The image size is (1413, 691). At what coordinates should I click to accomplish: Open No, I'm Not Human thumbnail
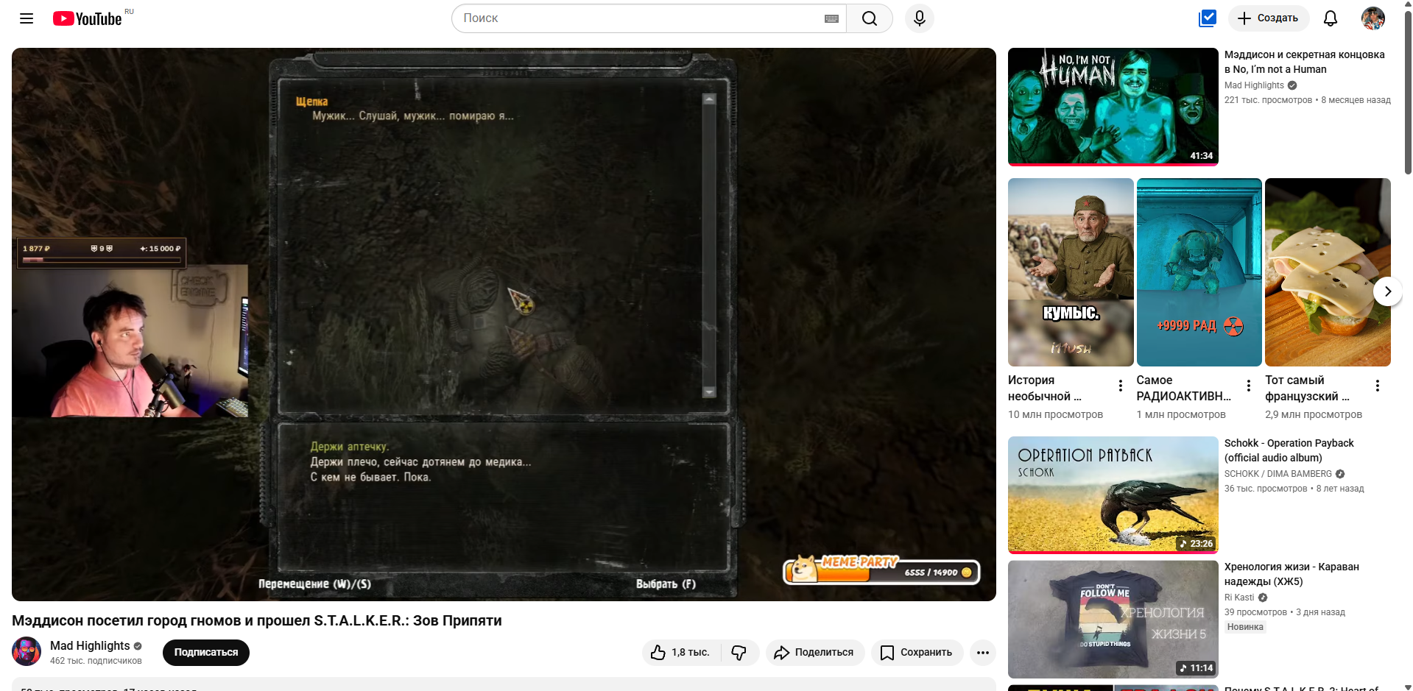[x=1113, y=106]
